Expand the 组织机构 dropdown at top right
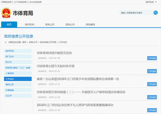 [x=151, y=2]
